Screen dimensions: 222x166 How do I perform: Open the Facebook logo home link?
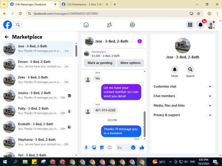point(8,25)
